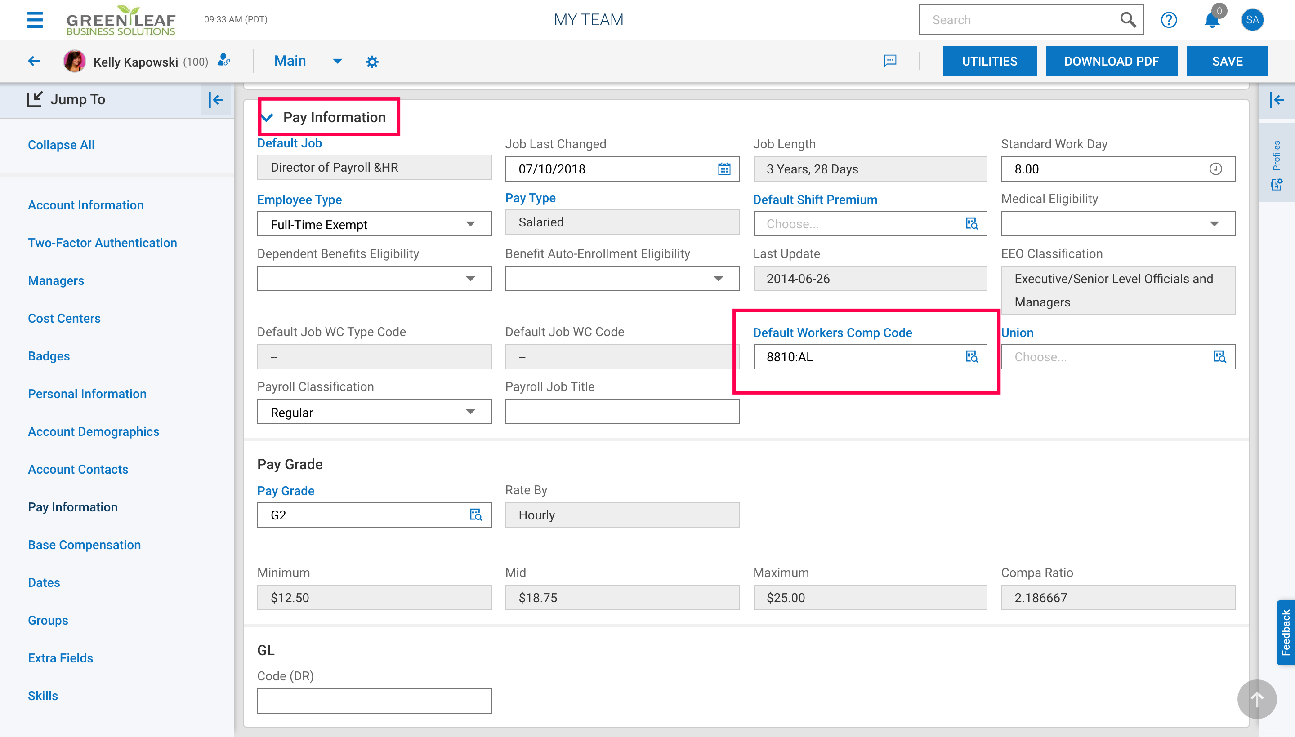Click the Collapse All link
This screenshot has height=737, width=1295.
(x=61, y=145)
